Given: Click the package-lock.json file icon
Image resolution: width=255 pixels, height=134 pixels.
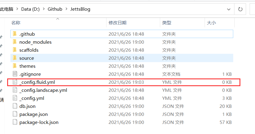Looking at the screenshot, I should coord(15,122).
